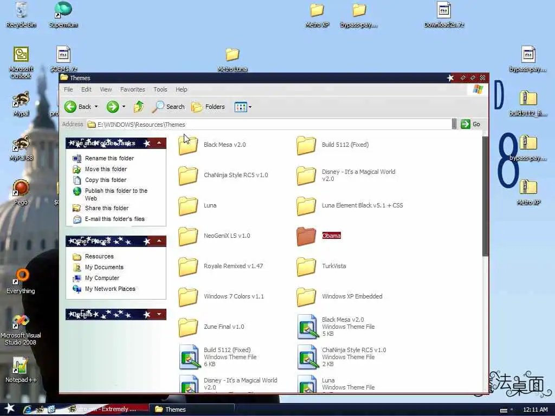This screenshot has height=416, width=555.
Task: Open the Favorites menu
Action: (133, 89)
